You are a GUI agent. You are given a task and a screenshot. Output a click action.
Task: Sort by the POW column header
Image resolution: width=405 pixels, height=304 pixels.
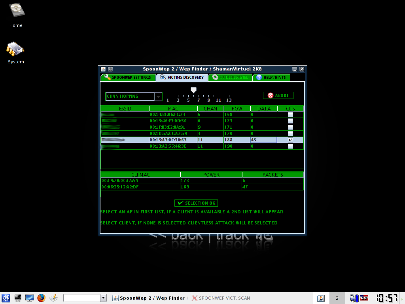point(237,108)
